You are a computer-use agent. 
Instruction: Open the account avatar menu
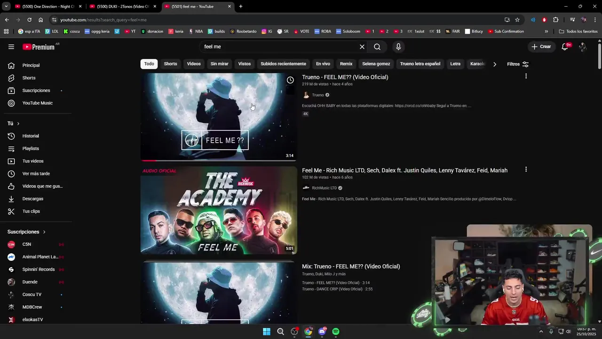583,47
